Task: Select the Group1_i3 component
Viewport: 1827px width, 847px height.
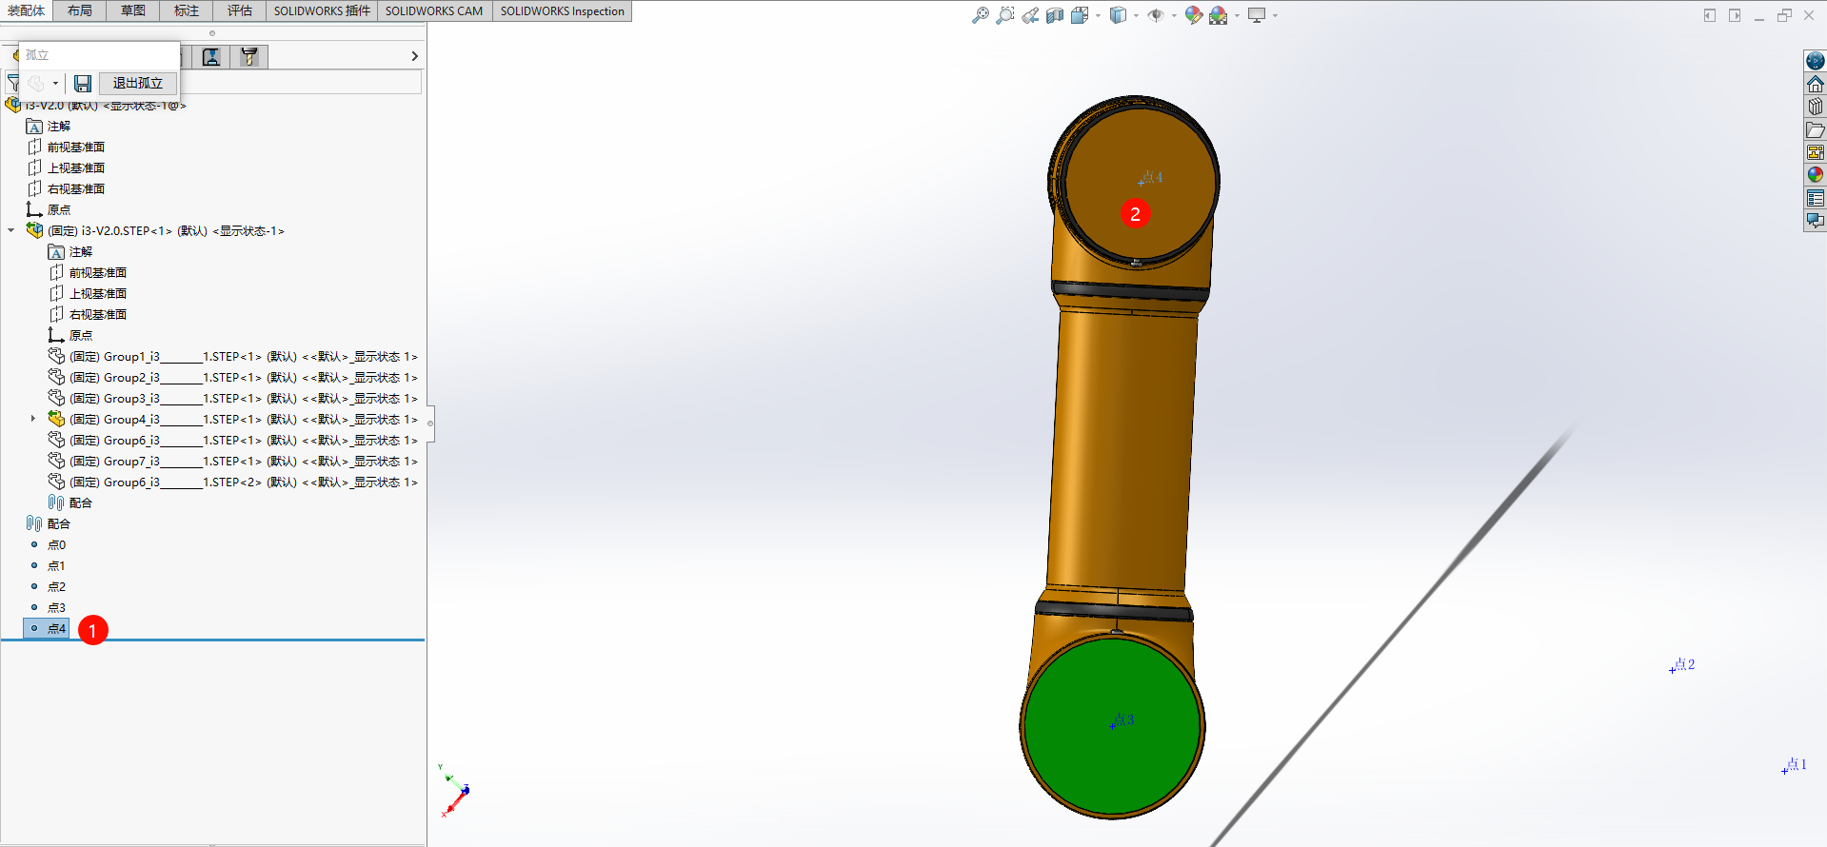Action: coord(233,356)
